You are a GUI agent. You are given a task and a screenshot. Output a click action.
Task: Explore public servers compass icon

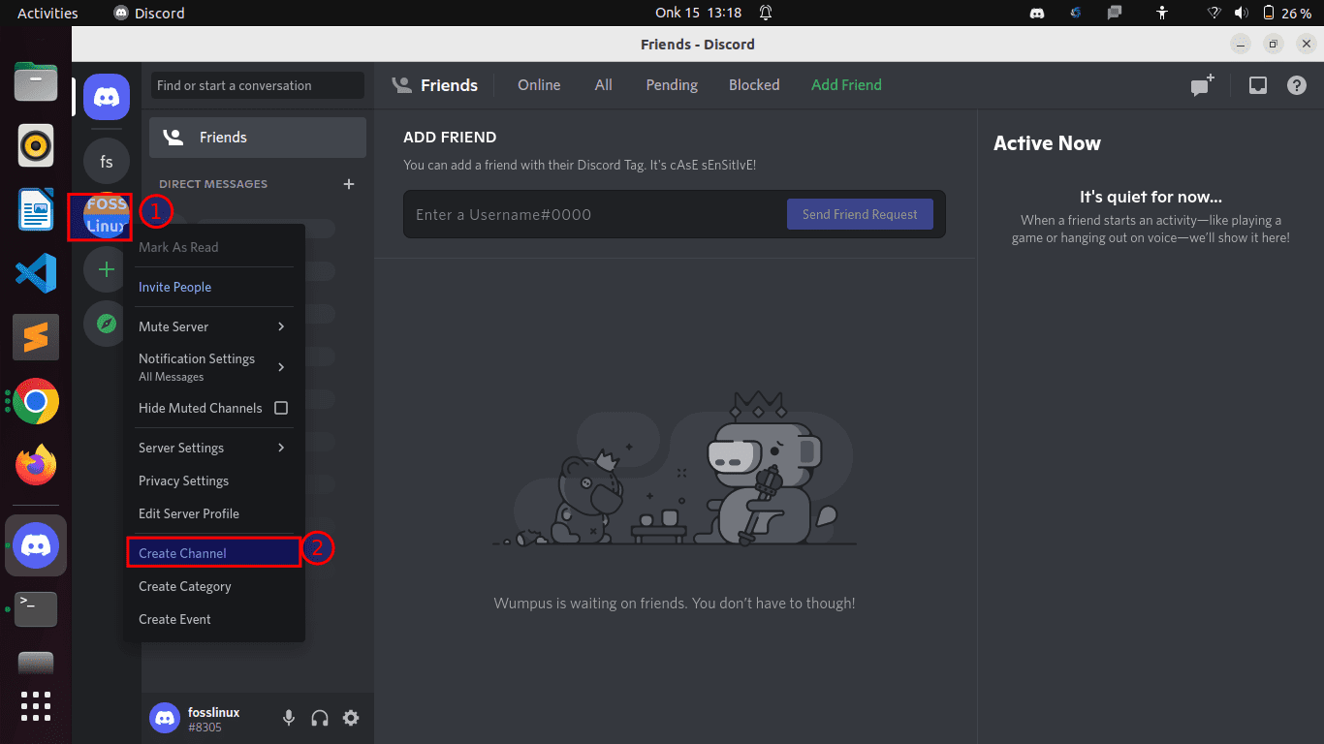click(107, 324)
